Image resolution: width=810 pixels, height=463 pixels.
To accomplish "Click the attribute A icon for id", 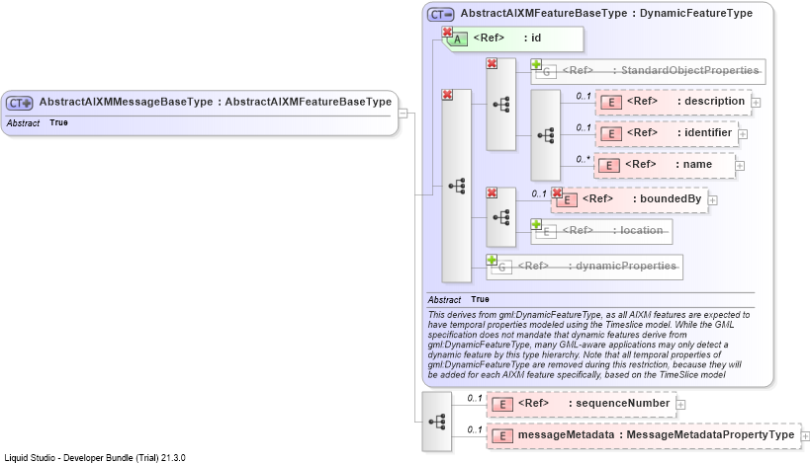I will pos(457,39).
